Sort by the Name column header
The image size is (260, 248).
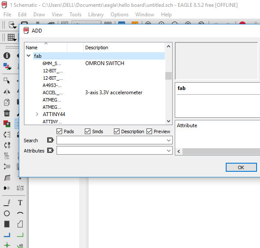coord(45,48)
